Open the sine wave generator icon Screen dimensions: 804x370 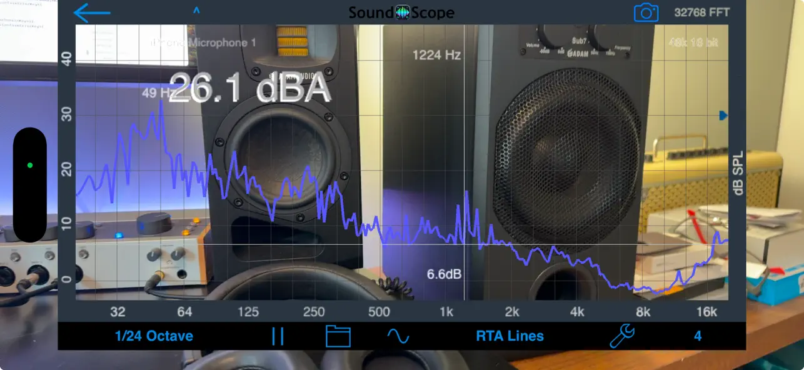[398, 336]
